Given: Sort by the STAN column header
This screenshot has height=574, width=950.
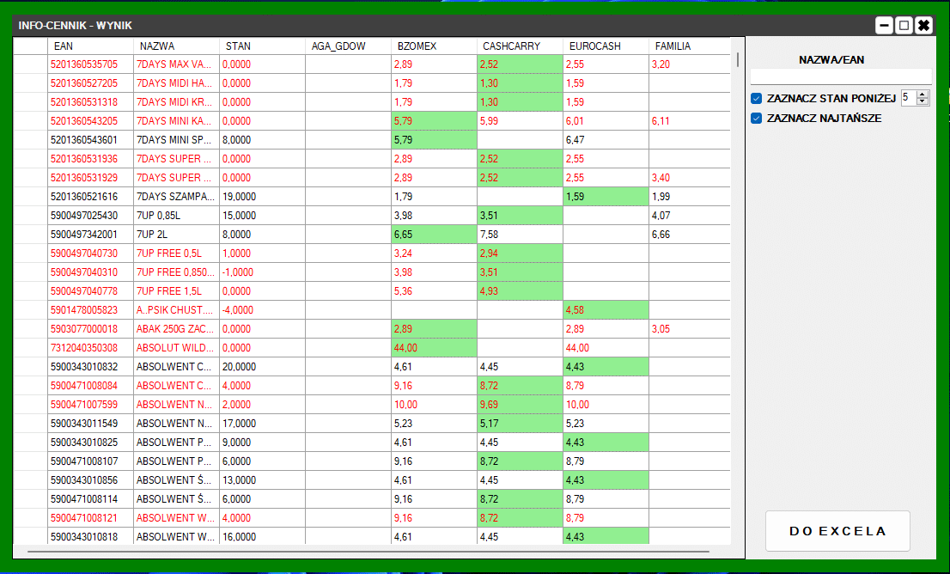Looking at the screenshot, I should pyautogui.click(x=262, y=46).
